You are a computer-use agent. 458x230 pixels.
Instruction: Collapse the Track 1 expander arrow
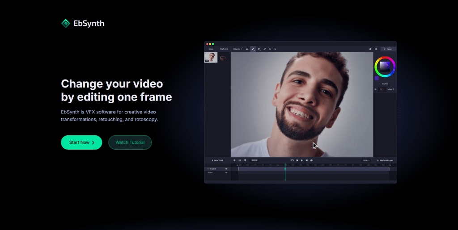click(208, 169)
